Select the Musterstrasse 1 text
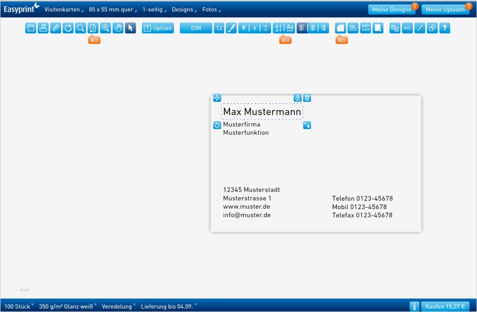This screenshot has height=312, width=477. coord(247,198)
